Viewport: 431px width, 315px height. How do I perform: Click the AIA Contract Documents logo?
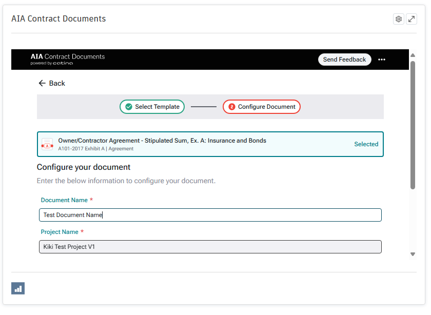coord(68,60)
